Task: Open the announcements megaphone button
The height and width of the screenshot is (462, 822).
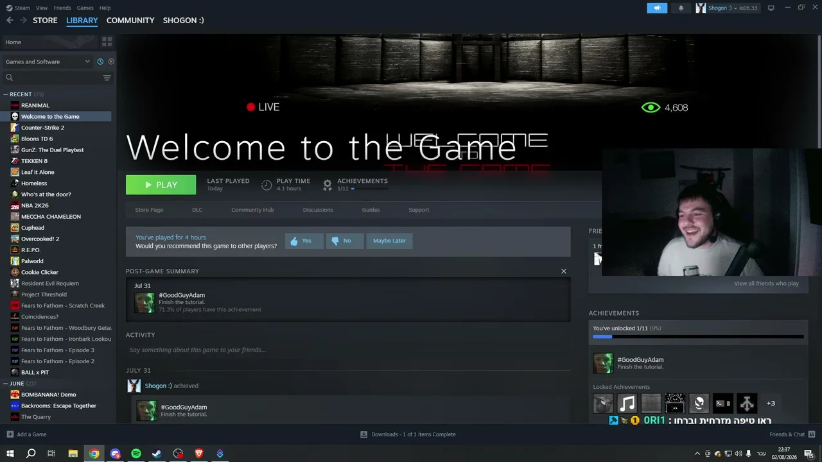Action: [657, 8]
